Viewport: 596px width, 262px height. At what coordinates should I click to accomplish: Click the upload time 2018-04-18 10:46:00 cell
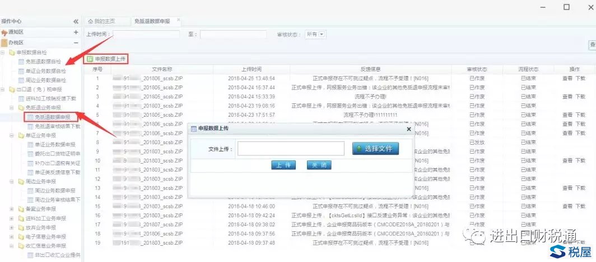[x=252, y=206]
